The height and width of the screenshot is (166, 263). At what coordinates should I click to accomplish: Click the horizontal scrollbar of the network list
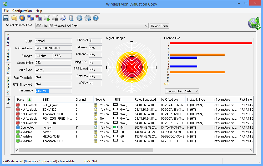86,150
